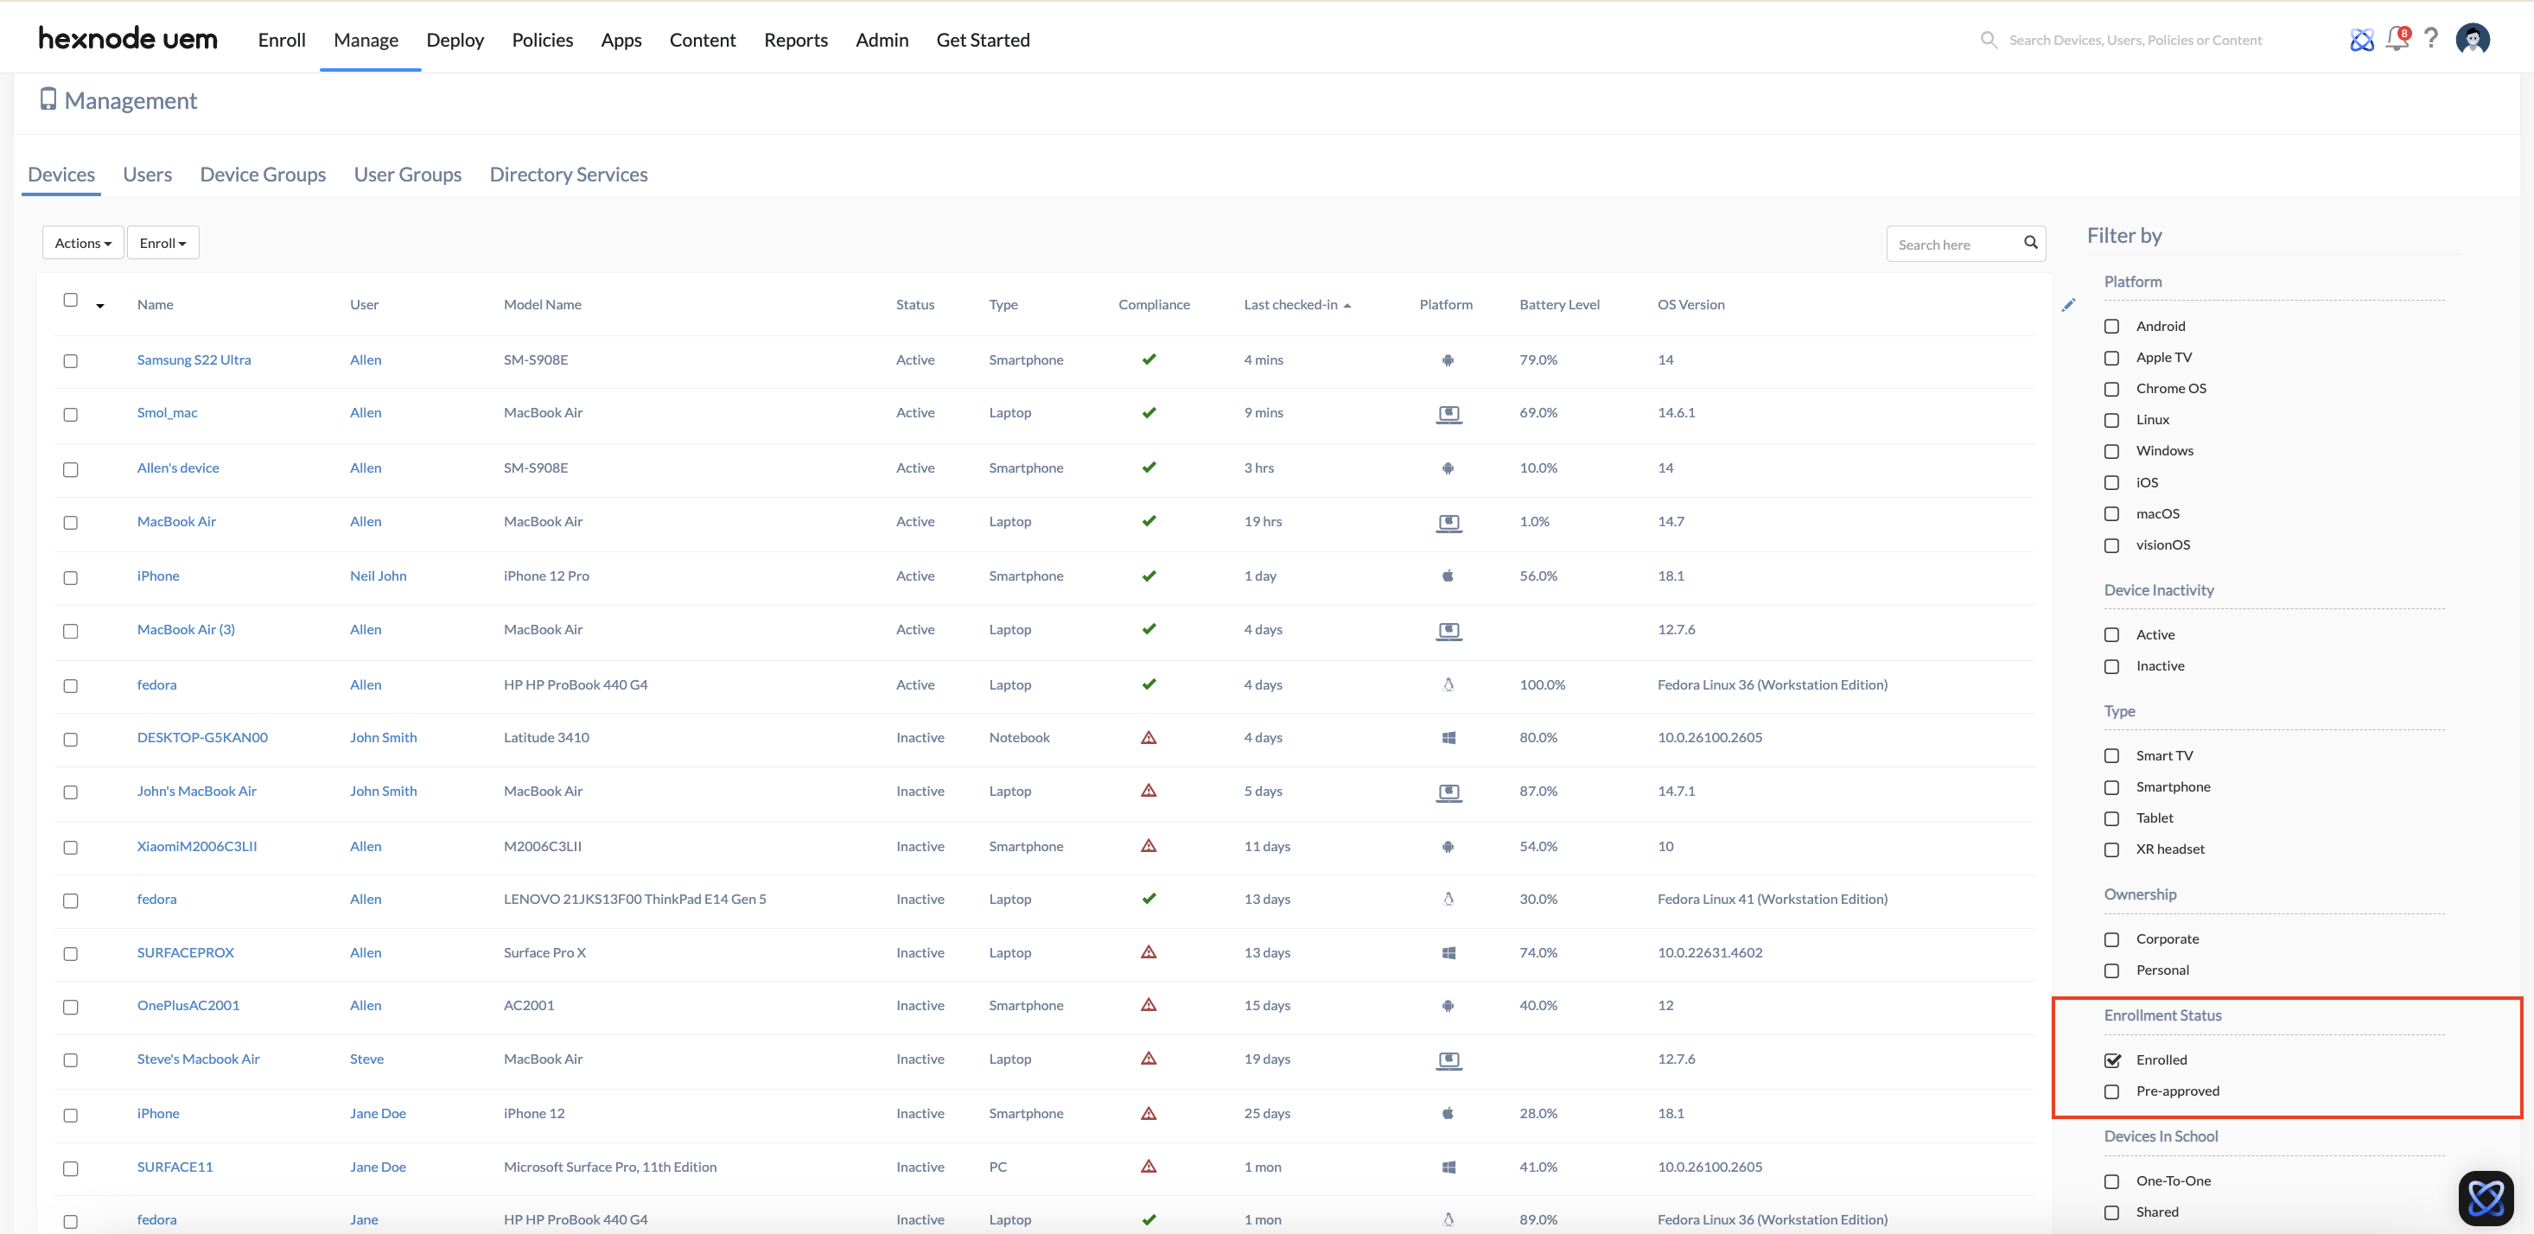Click the warning triangle in John's MacBook Air row
Image resolution: width=2534 pixels, height=1234 pixels.
pos(1148,791)
